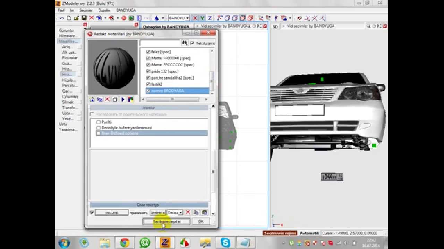Select Goruntu in the left command panel
Viewport: 444px width, 249px height.
tap(66, 30)
